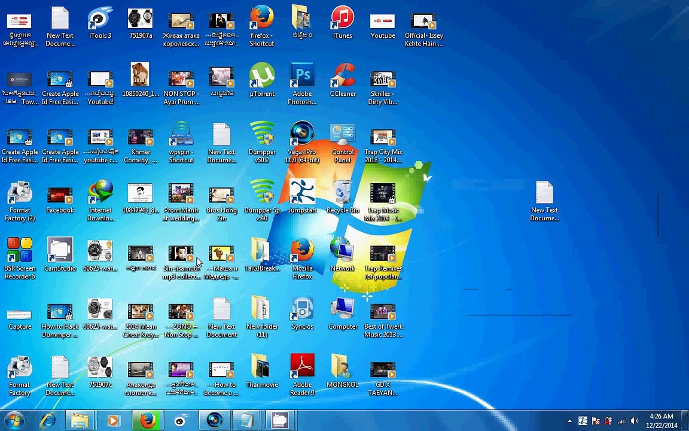Open the Adobe Photoshop shortcut
This screenshot has width=689, height=431.
pos(302,85)
